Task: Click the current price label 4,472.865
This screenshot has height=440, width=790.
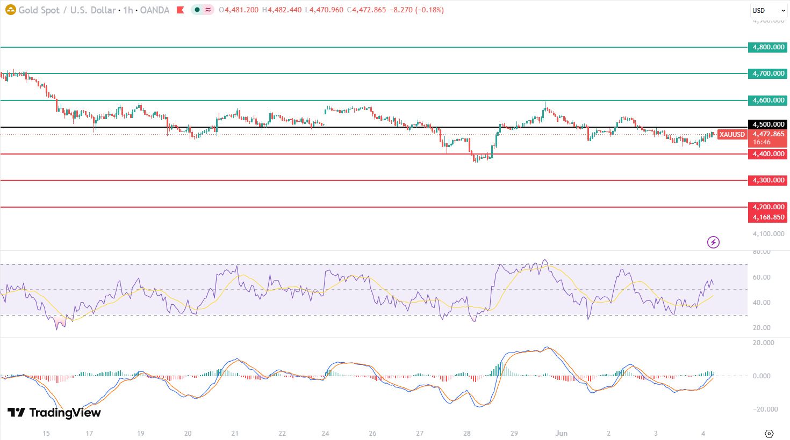Action: click(x=768, y=134)
